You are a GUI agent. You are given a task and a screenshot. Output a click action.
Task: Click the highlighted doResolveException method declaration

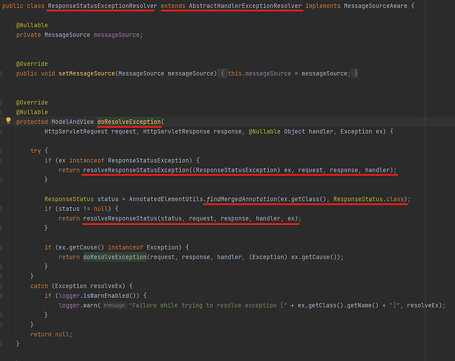129,122
